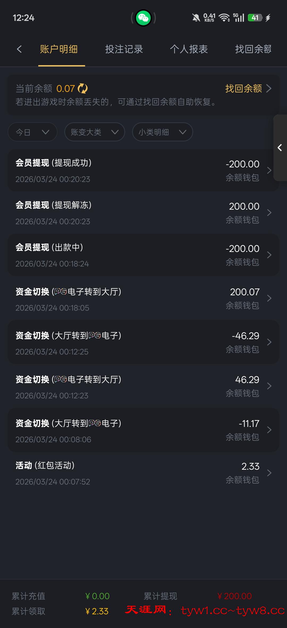Switch to the 投注记录 tab
The height and width of the screenshot is (628, 287).
click(124, 49)
